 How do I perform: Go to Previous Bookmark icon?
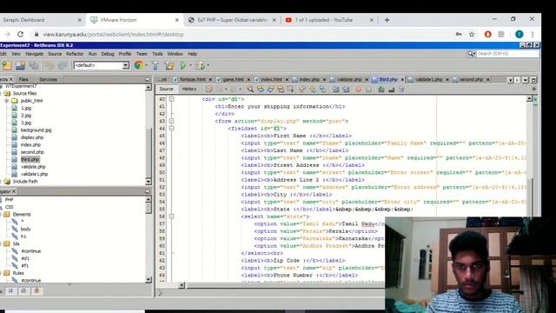302,89
